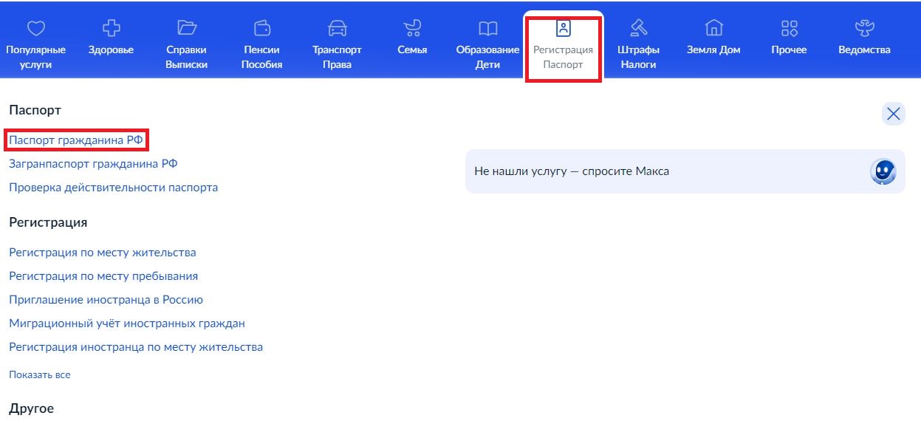This screenshot has width=921, height=421.
Task: Close the services menu with X button
Action: point(894,114)
